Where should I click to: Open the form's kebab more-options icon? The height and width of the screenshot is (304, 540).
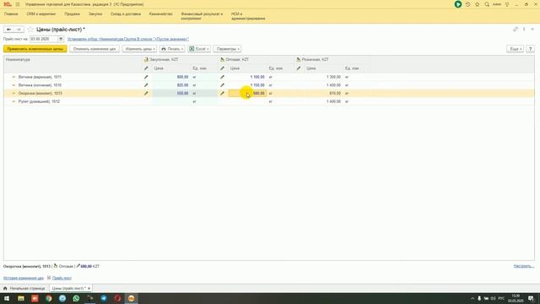click(524, 30)
